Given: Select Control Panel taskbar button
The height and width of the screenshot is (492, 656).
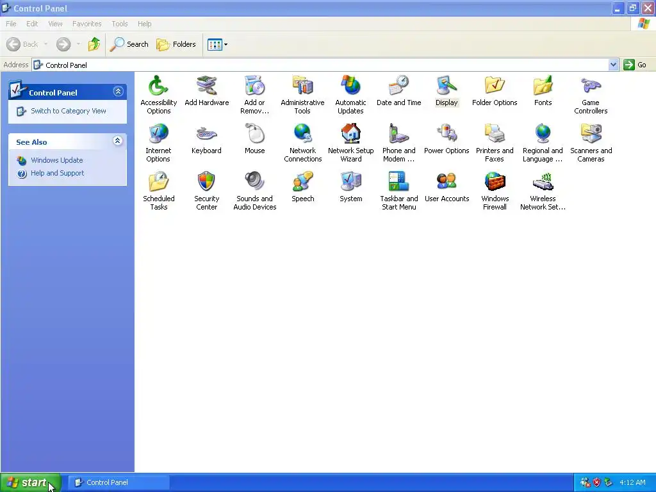Looking at the screenshot, I should coord(119,482).
